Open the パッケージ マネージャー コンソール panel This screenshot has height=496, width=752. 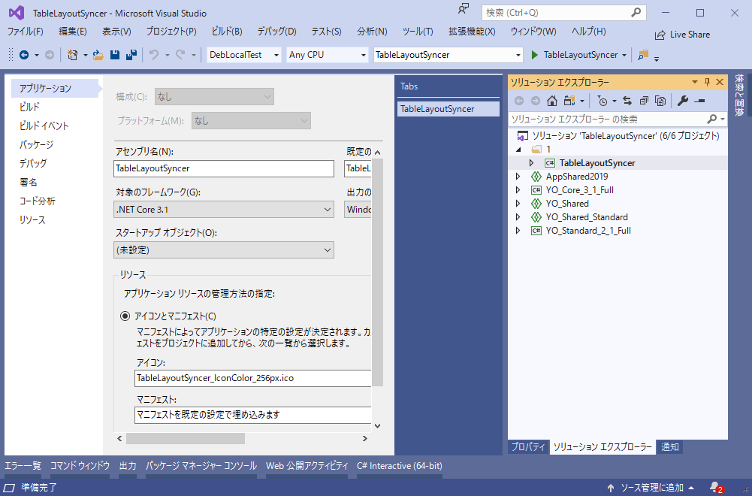[201, 466]
